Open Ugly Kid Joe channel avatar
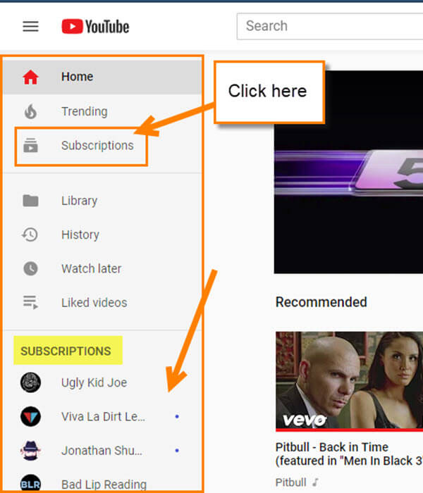Image resolution: width=423 pixels, height=493 pixels. tap(30, 382)
